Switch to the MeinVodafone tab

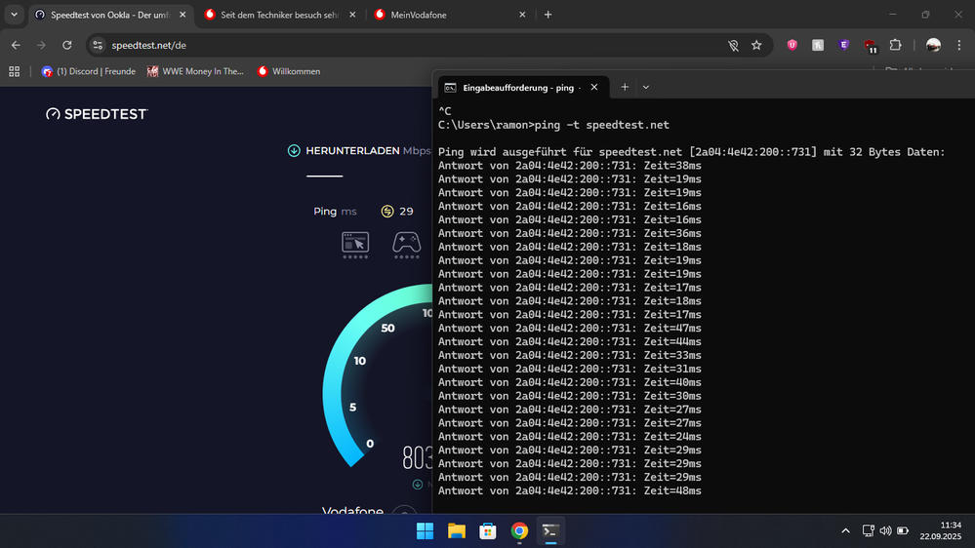449,15
